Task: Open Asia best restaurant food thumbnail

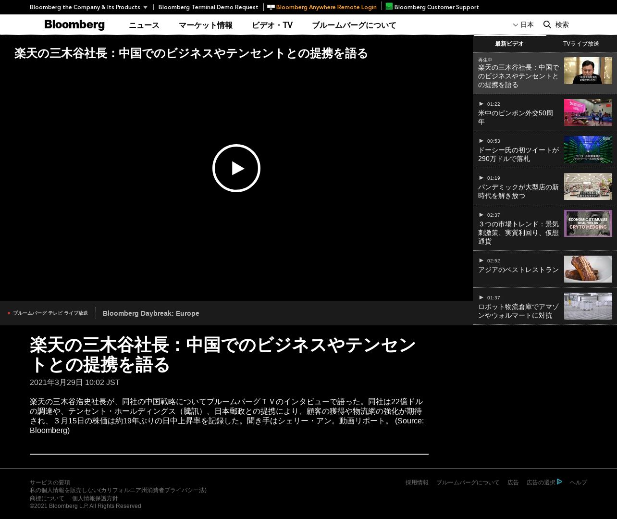Action: (588, 269)
